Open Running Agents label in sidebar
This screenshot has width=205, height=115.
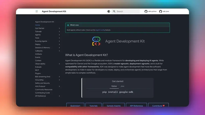point(41,41)
